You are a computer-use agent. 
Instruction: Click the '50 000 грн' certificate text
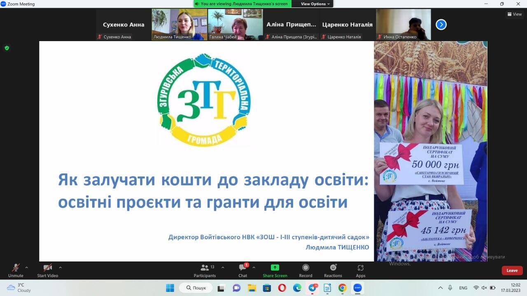click(x=436, y=165)
